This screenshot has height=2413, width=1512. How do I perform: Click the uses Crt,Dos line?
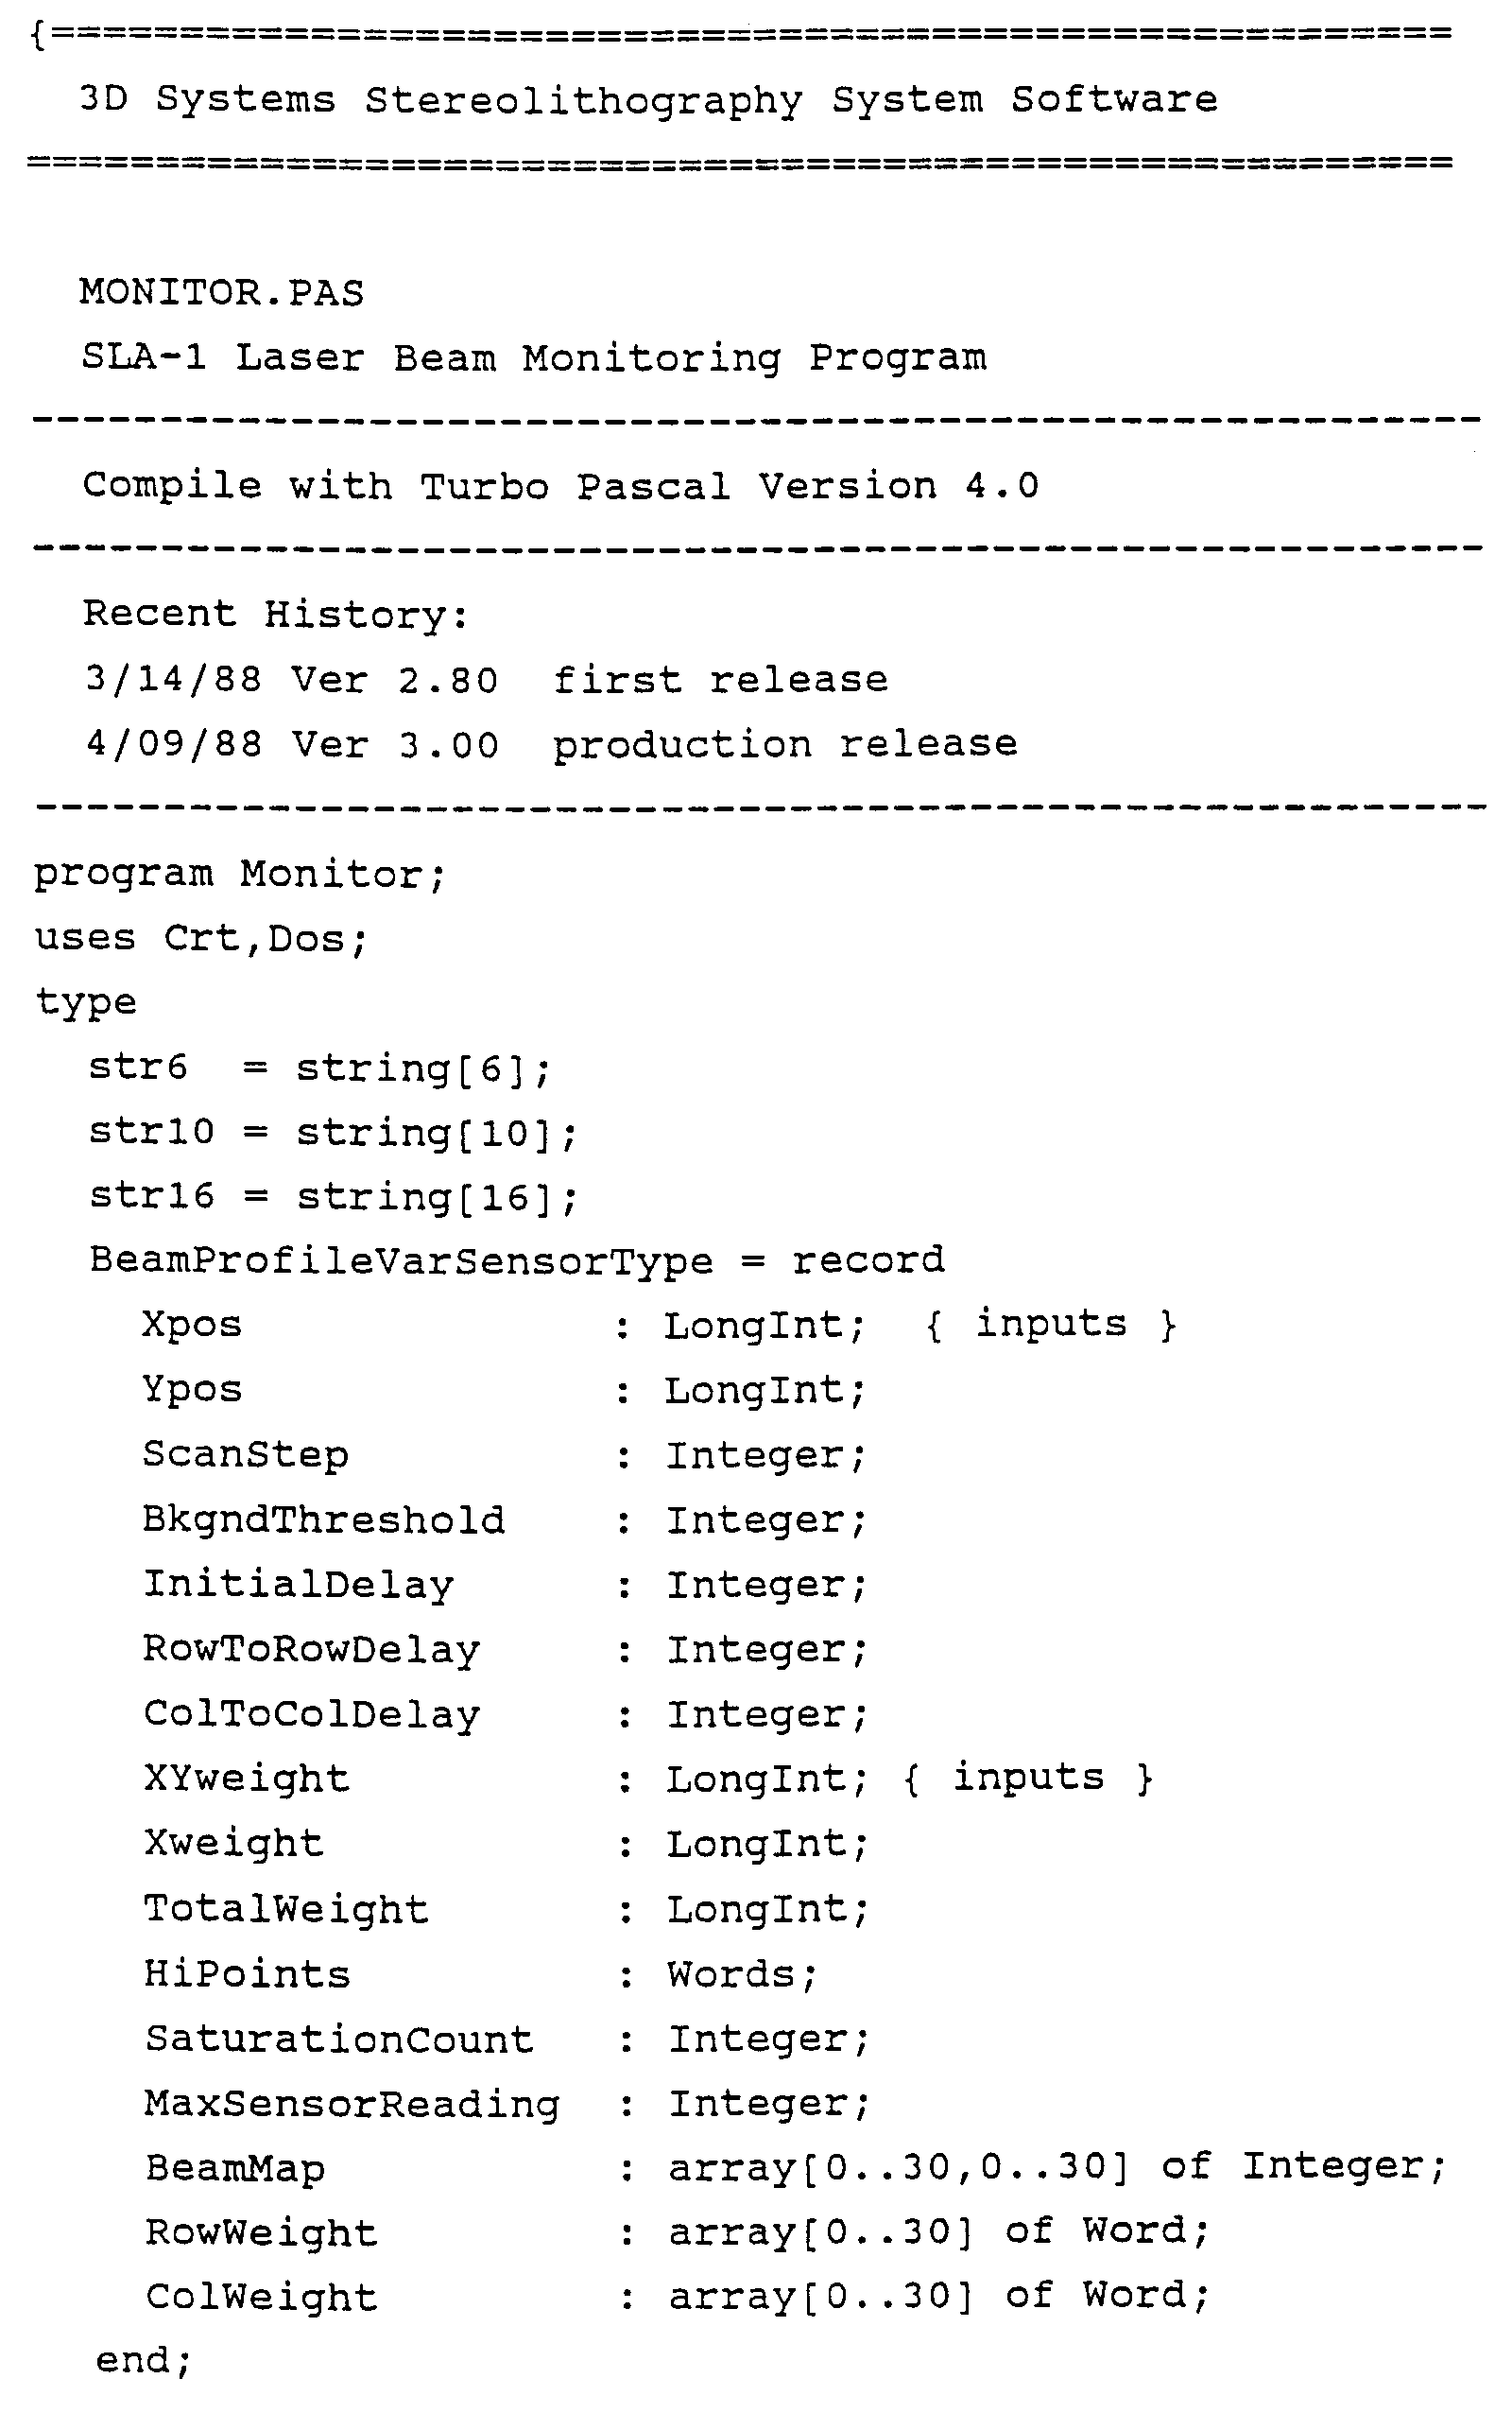202,938
